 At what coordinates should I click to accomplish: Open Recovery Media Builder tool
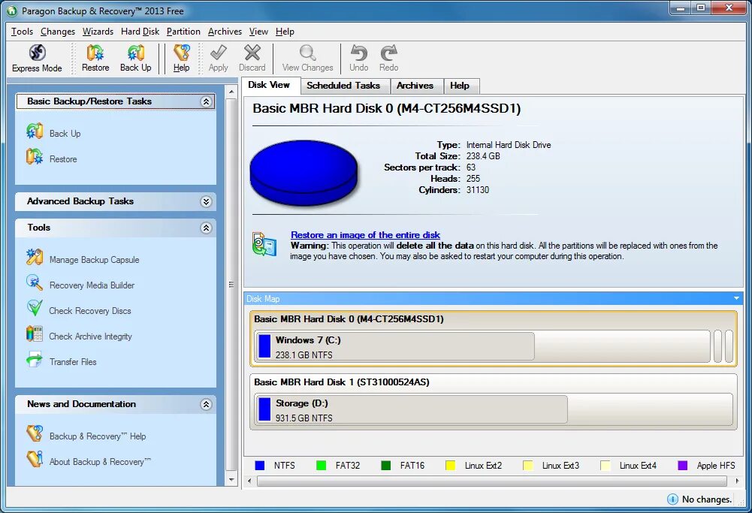click(80, 285)
